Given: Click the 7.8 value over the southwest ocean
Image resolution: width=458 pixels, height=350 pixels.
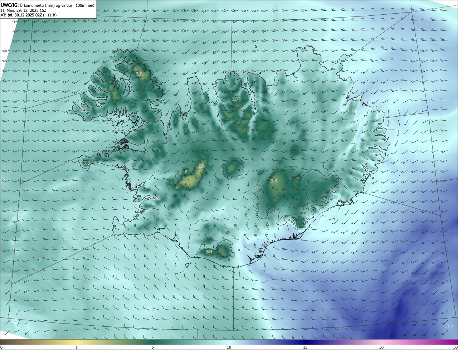Looking at the screenshot, I should coord(83,286).
